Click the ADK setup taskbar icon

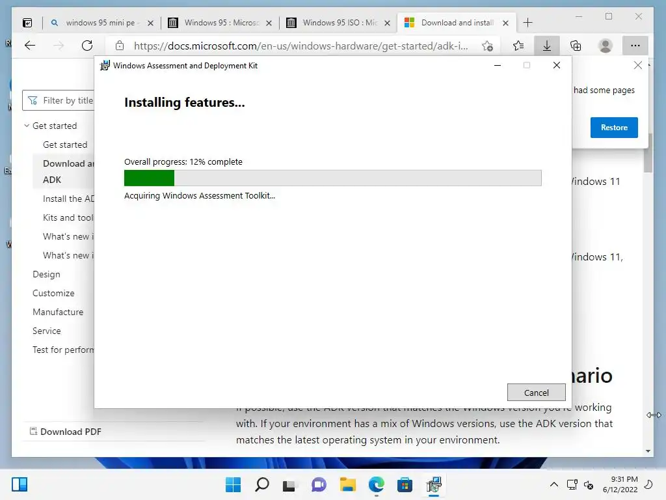pyautogui.click(x=434, y=484)
